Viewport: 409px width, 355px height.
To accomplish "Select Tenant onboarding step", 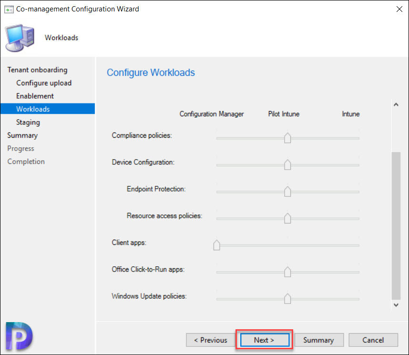I will pyautogui.click(x=37, y=70).
